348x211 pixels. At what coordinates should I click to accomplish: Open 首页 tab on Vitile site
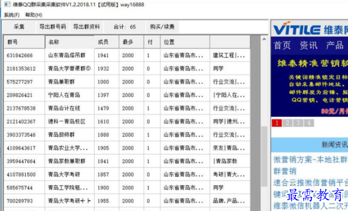tap(282, 45)
